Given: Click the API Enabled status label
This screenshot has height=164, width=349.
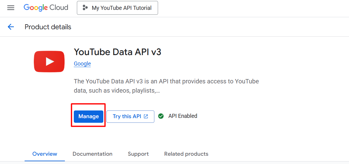Looking at the screenshot, I should [183, 116].
